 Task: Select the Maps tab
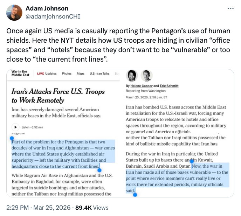(x=81, y=74)
